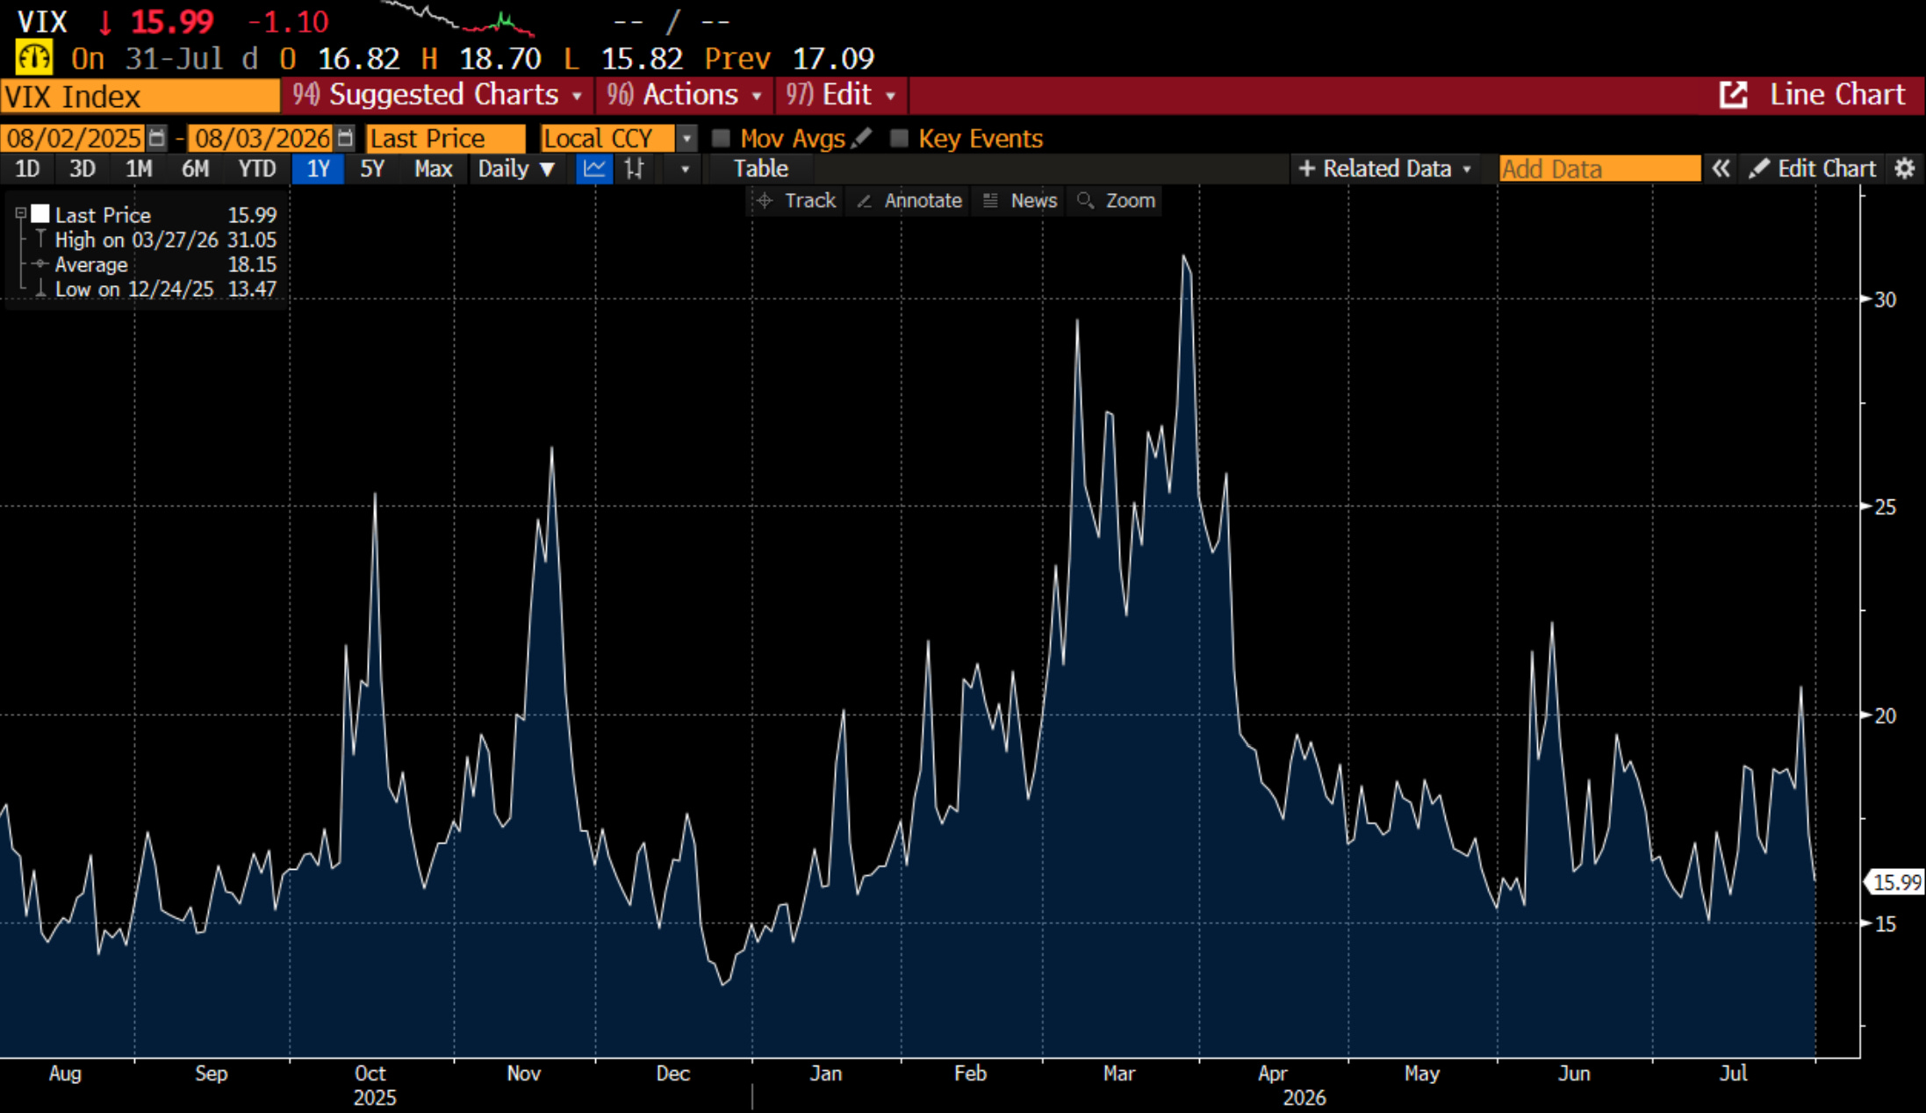Select the 1Y time range
The width and height of the screenshot is (1926, 1113).
point(318,169)
